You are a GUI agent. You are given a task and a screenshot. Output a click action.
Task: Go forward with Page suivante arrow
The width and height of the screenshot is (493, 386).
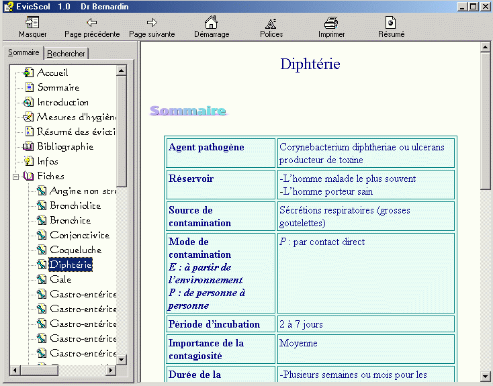152,22
